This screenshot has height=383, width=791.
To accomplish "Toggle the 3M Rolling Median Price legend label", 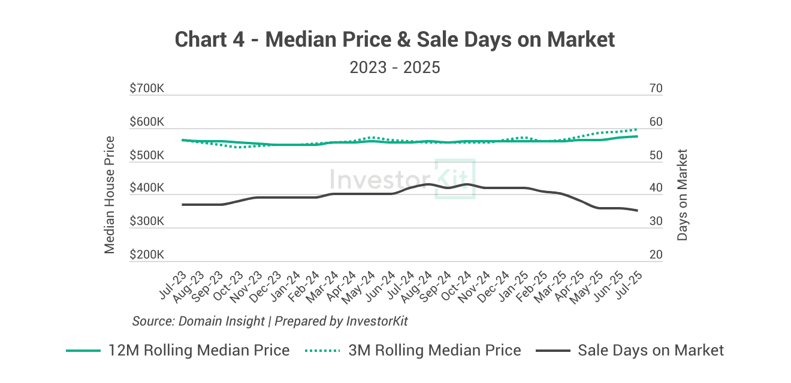I will coord(434,351).
